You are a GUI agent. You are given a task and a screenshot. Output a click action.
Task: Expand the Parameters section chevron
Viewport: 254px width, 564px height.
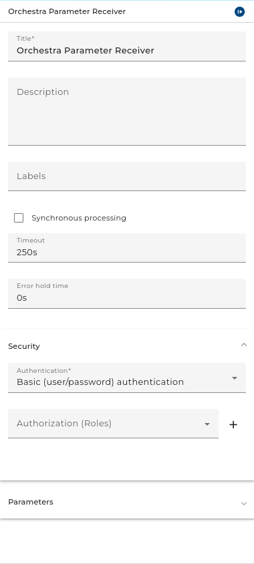click(x=244, y=503)
